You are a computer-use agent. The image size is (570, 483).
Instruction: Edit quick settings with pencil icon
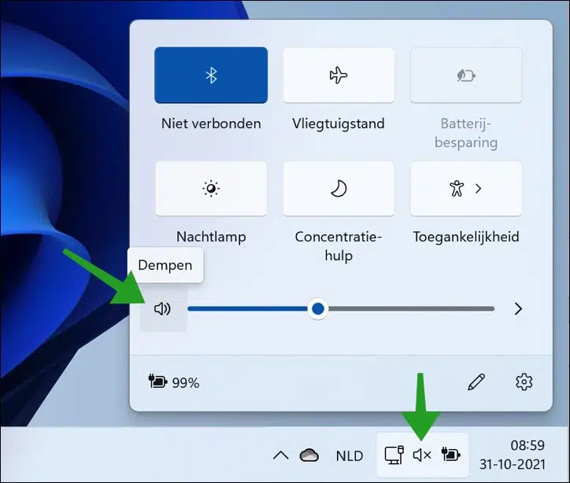(476, 382)
